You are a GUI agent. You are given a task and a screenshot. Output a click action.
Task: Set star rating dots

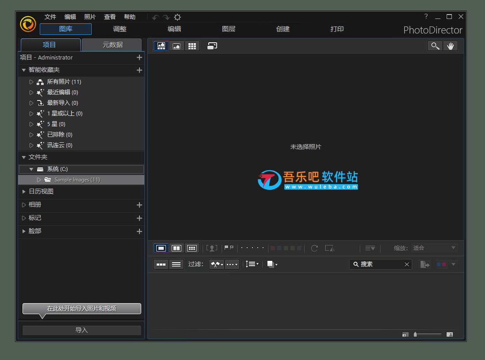(252, 248)
